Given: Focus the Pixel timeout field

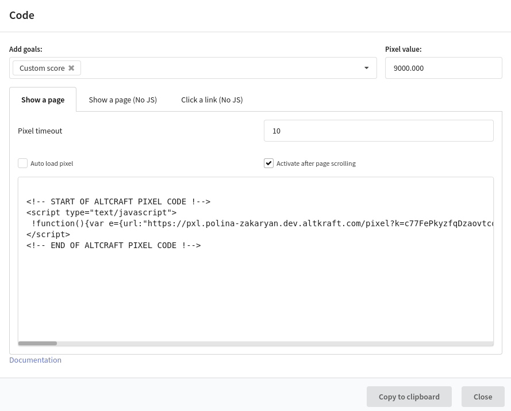Looking at the screenshot, I should coord(379,131).
